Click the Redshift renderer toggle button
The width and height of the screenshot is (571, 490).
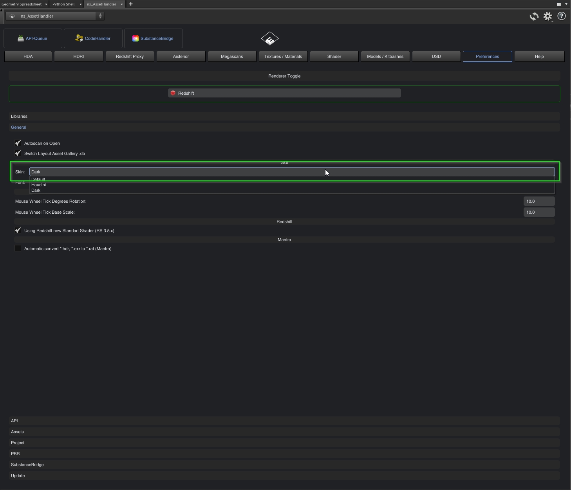pos(284,93)
